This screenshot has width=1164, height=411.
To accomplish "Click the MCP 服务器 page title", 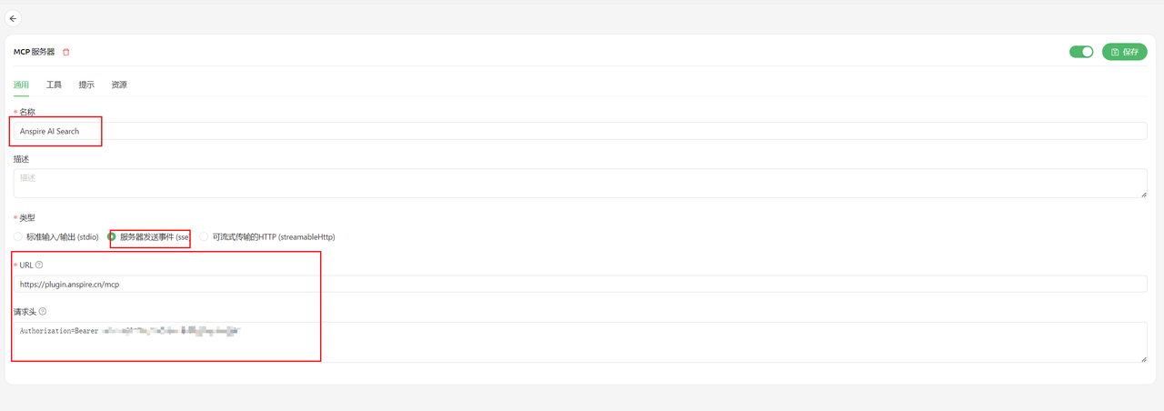I will [34, 52].
